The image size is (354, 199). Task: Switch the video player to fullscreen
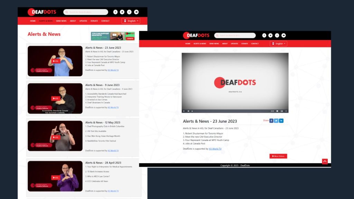(286, 111)
